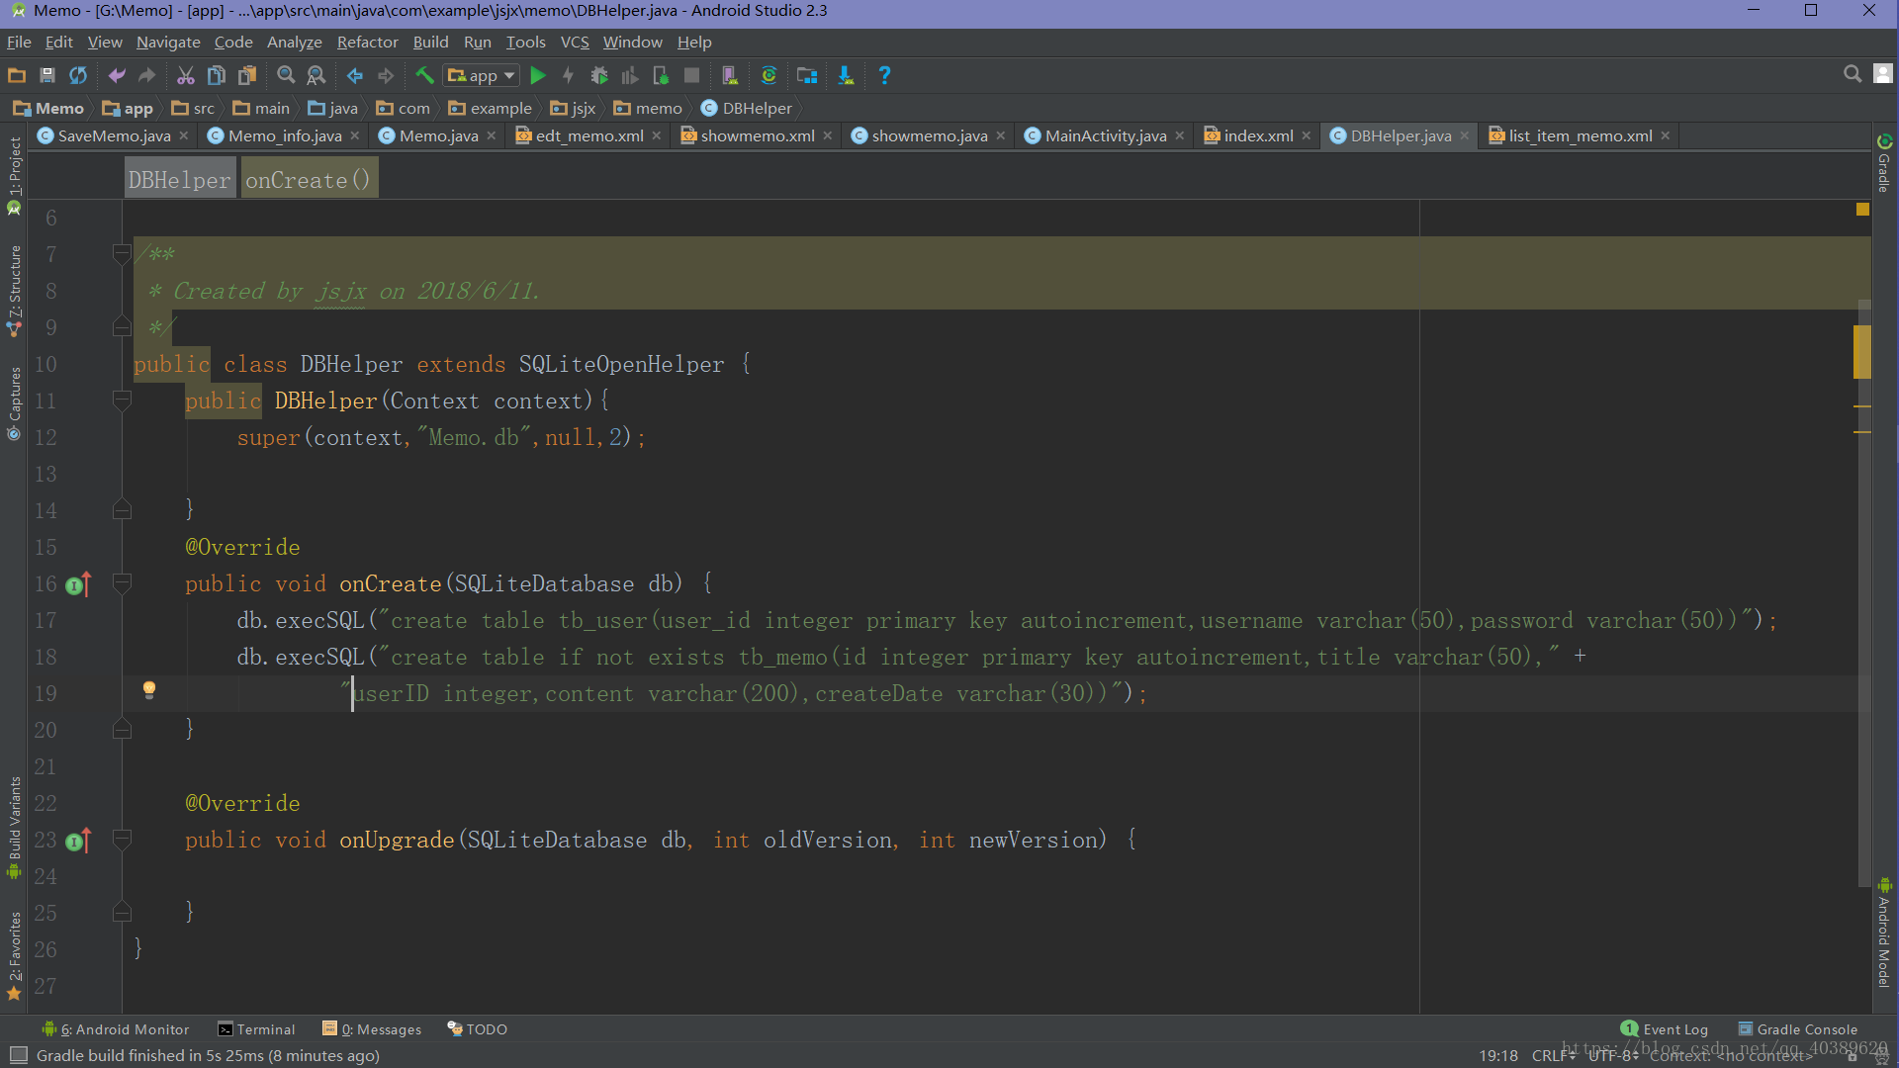The height and width of the screenshot is (1068, 1899).
Task: Attach debugger to Android process icon
Action: pos(661,75)
